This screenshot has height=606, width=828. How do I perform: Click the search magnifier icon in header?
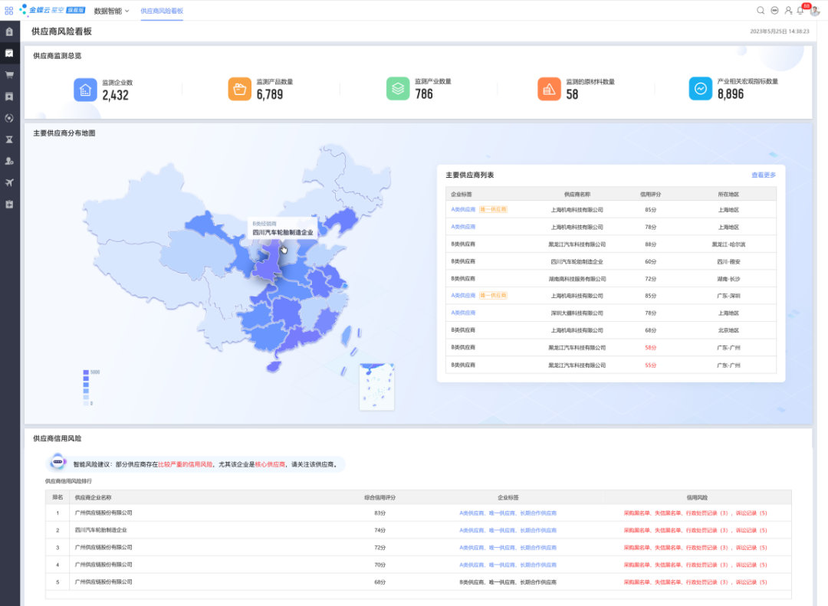pos(761,11)
